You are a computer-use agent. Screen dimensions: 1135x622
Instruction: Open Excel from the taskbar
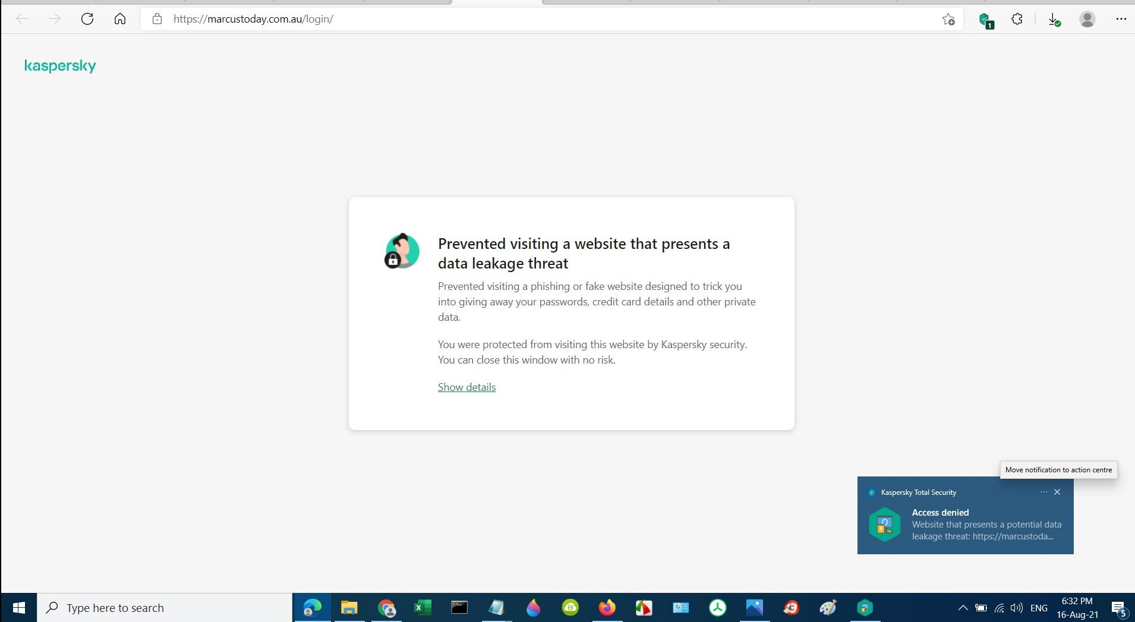pyautogui.click(x=423, y=608)
